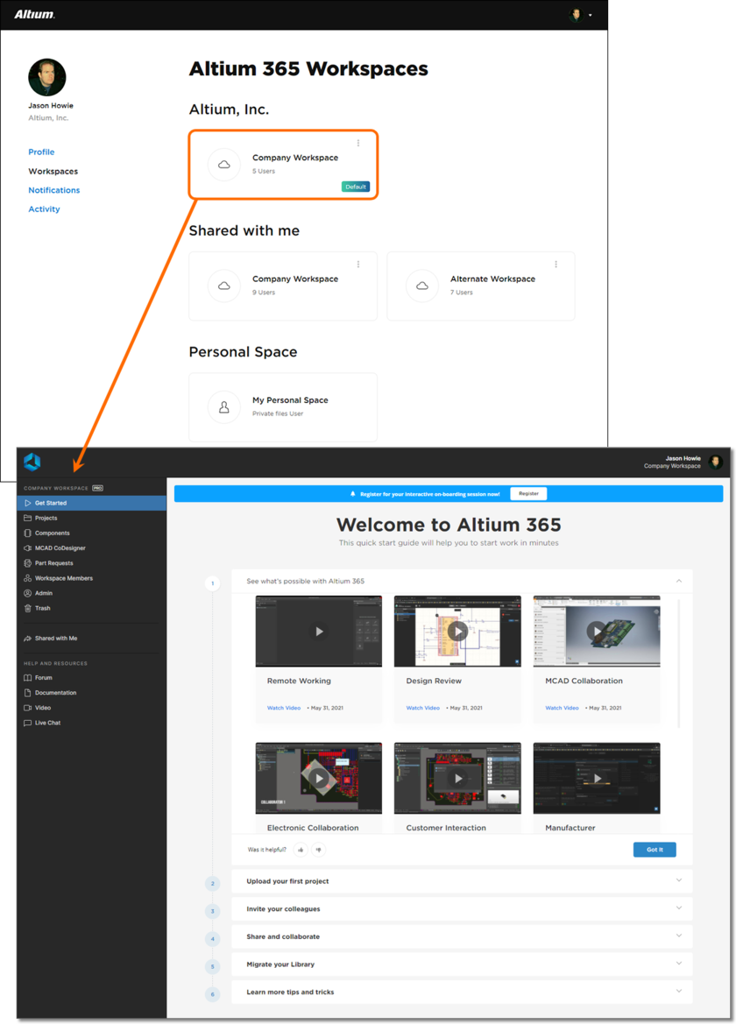
Task: Give a thumbs down on 'Was it helpful?'
Action: click(x=319, y=849)
